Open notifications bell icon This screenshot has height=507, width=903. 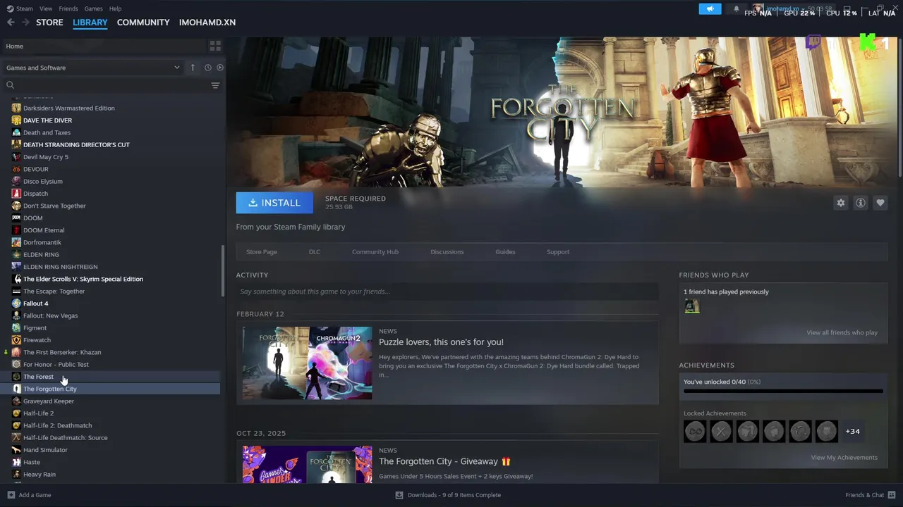pos(737,9)
